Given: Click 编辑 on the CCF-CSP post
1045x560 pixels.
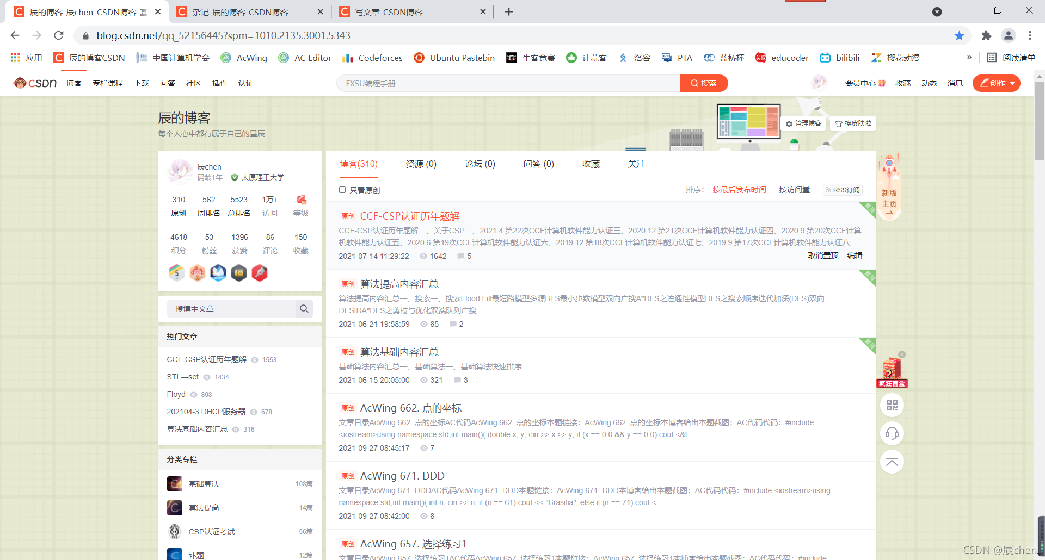Looking at the screenshot, I should [x=855, y=256].
